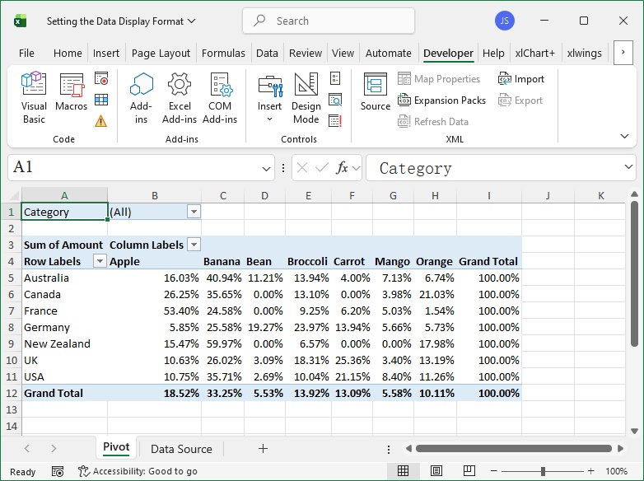Screen dimensions: 644x481
Task: Open the xlChart+ tab
Action: pos(534,53)
